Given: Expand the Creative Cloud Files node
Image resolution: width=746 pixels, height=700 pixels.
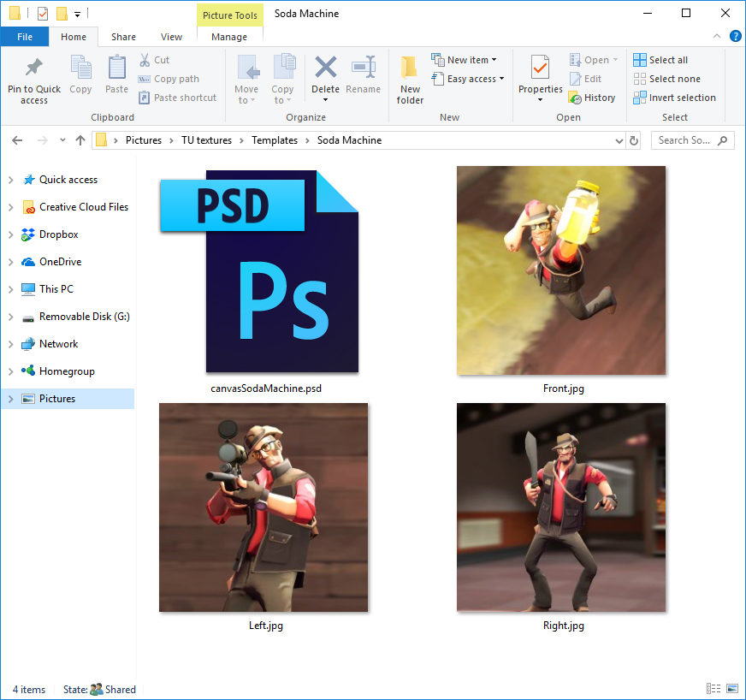Looking at the screenshot, I should click(x=11, y=207).
